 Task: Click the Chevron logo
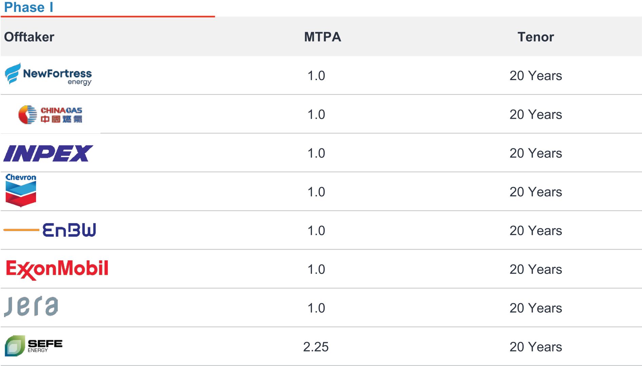21,190
